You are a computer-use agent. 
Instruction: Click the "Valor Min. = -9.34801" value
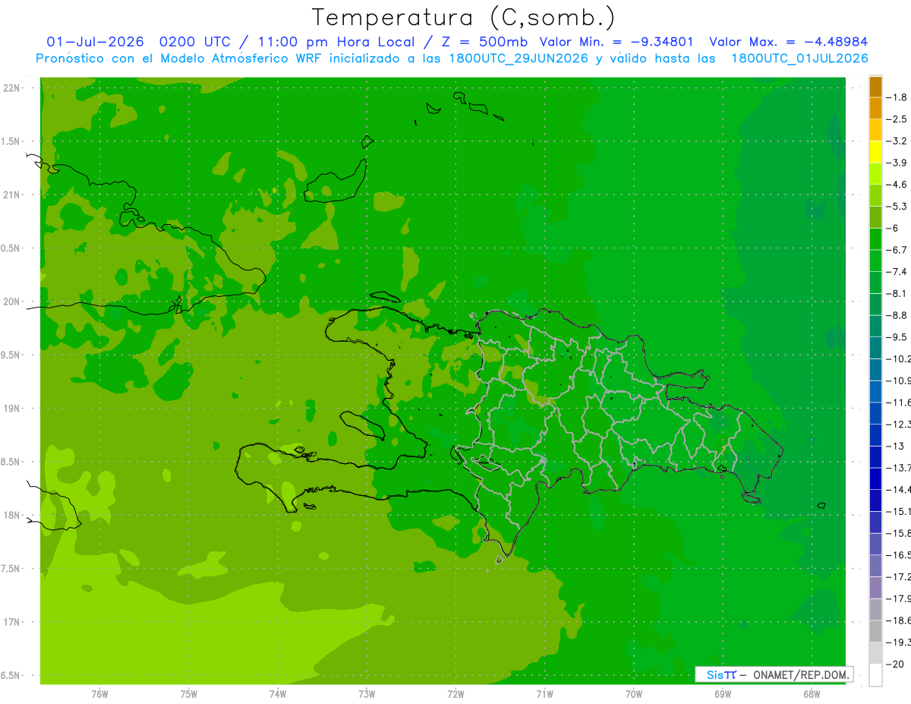pyautogui.click(x=616, y=42)
